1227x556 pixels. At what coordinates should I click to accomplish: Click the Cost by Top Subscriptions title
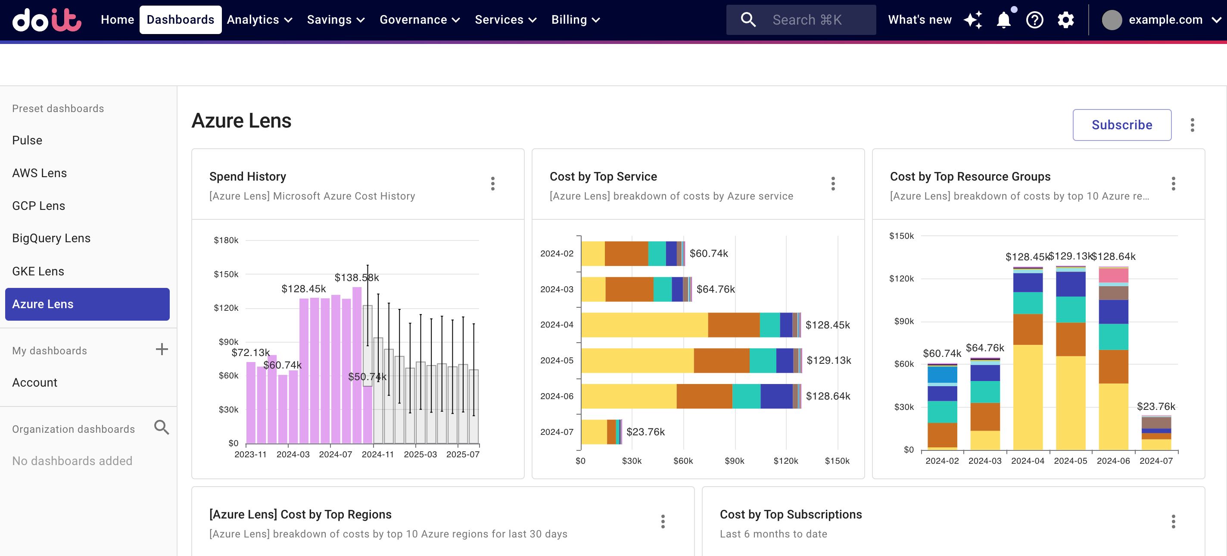(791, 515)
